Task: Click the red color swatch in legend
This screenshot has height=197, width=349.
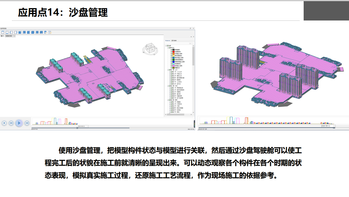Action: [173, 52]
